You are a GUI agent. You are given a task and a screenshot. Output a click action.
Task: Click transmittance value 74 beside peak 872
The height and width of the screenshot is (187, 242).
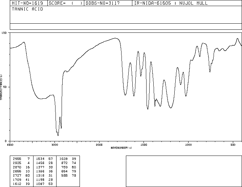click(74, 163)
